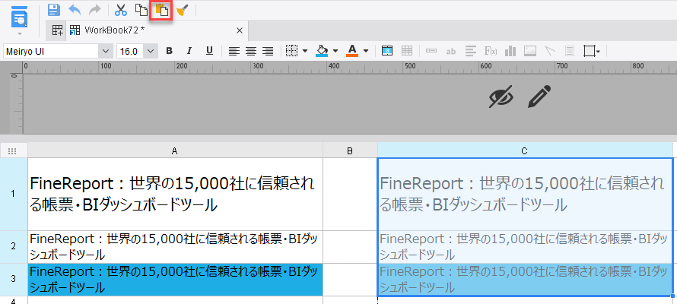Image resolution: width=677 pixels, height=304 pixels.
Task: Select column A header
Action: pyautogui.click(x=175, y=150)
